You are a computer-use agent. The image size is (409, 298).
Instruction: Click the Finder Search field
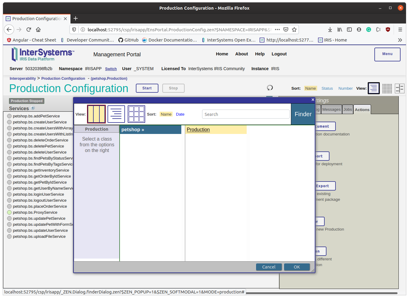tap(246, 114)
